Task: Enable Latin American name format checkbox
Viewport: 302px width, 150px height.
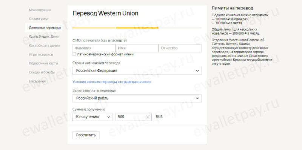Action: click(x=74, y=54)
